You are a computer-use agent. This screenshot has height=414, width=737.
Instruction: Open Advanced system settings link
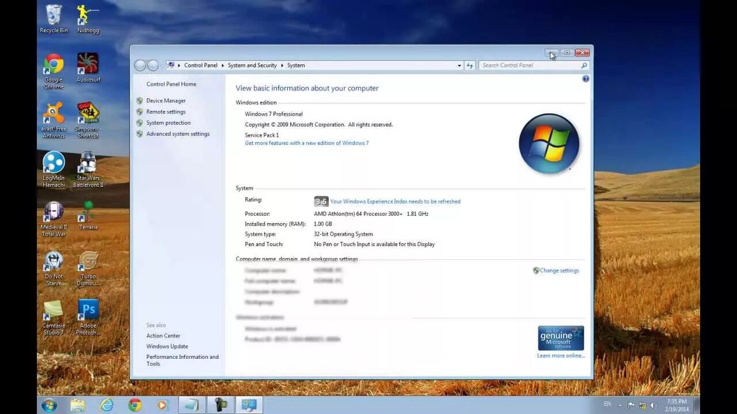coord(178,134)
